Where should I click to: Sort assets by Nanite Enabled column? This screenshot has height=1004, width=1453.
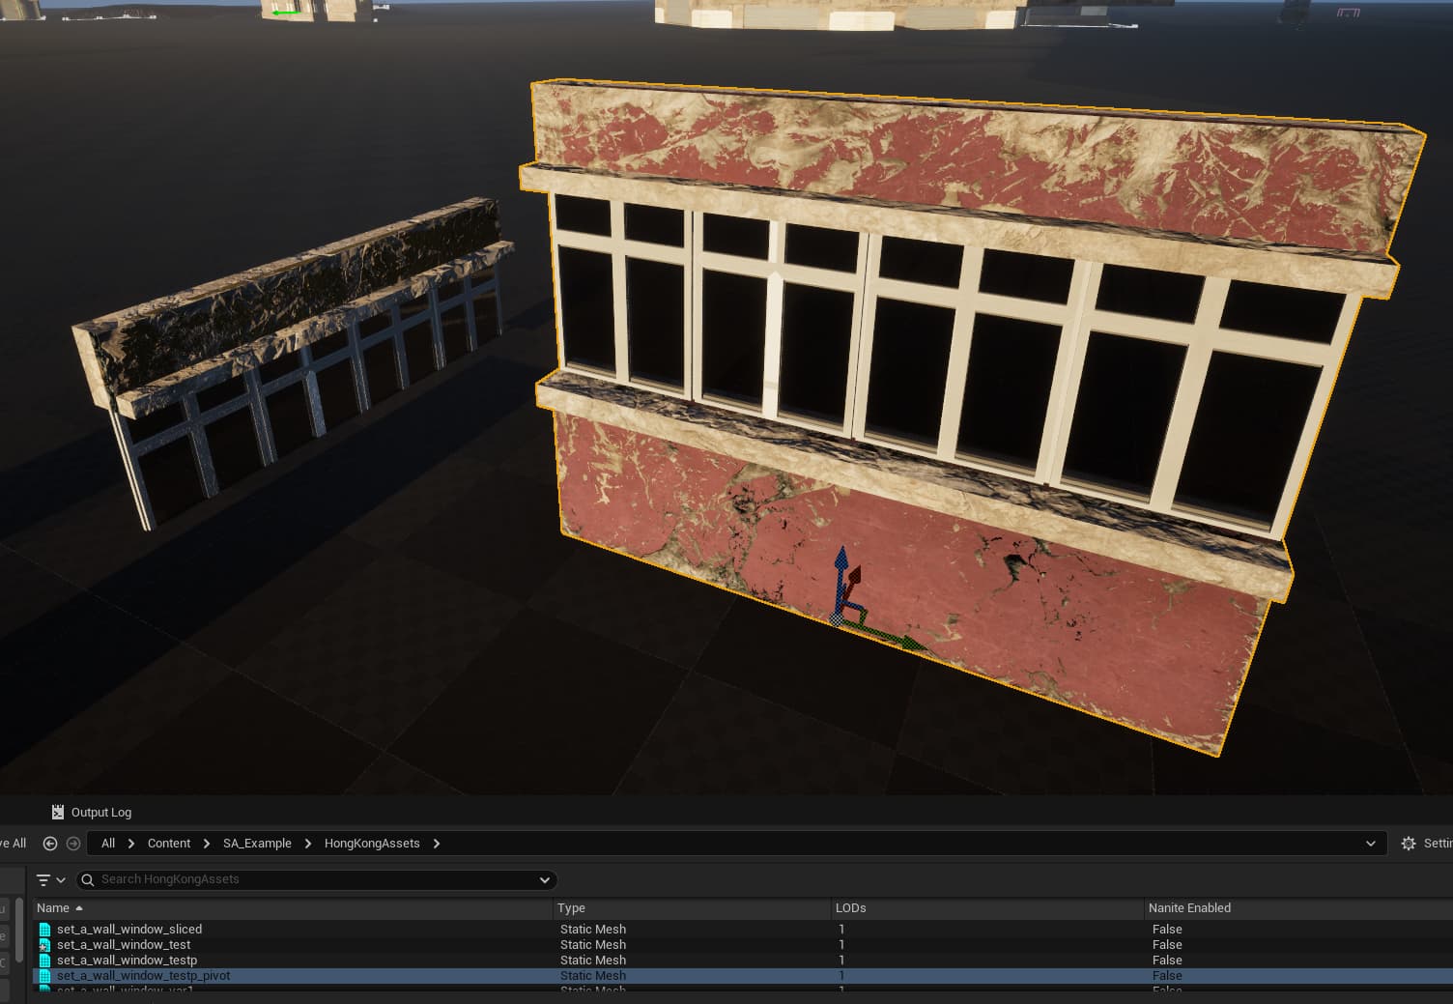point(1189,908)
